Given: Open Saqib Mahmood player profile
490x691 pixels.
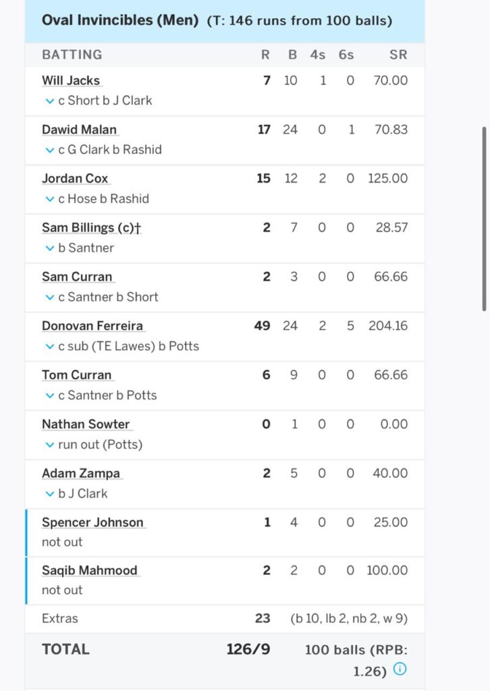Looking at the screenshot, I should coord(89,570).
